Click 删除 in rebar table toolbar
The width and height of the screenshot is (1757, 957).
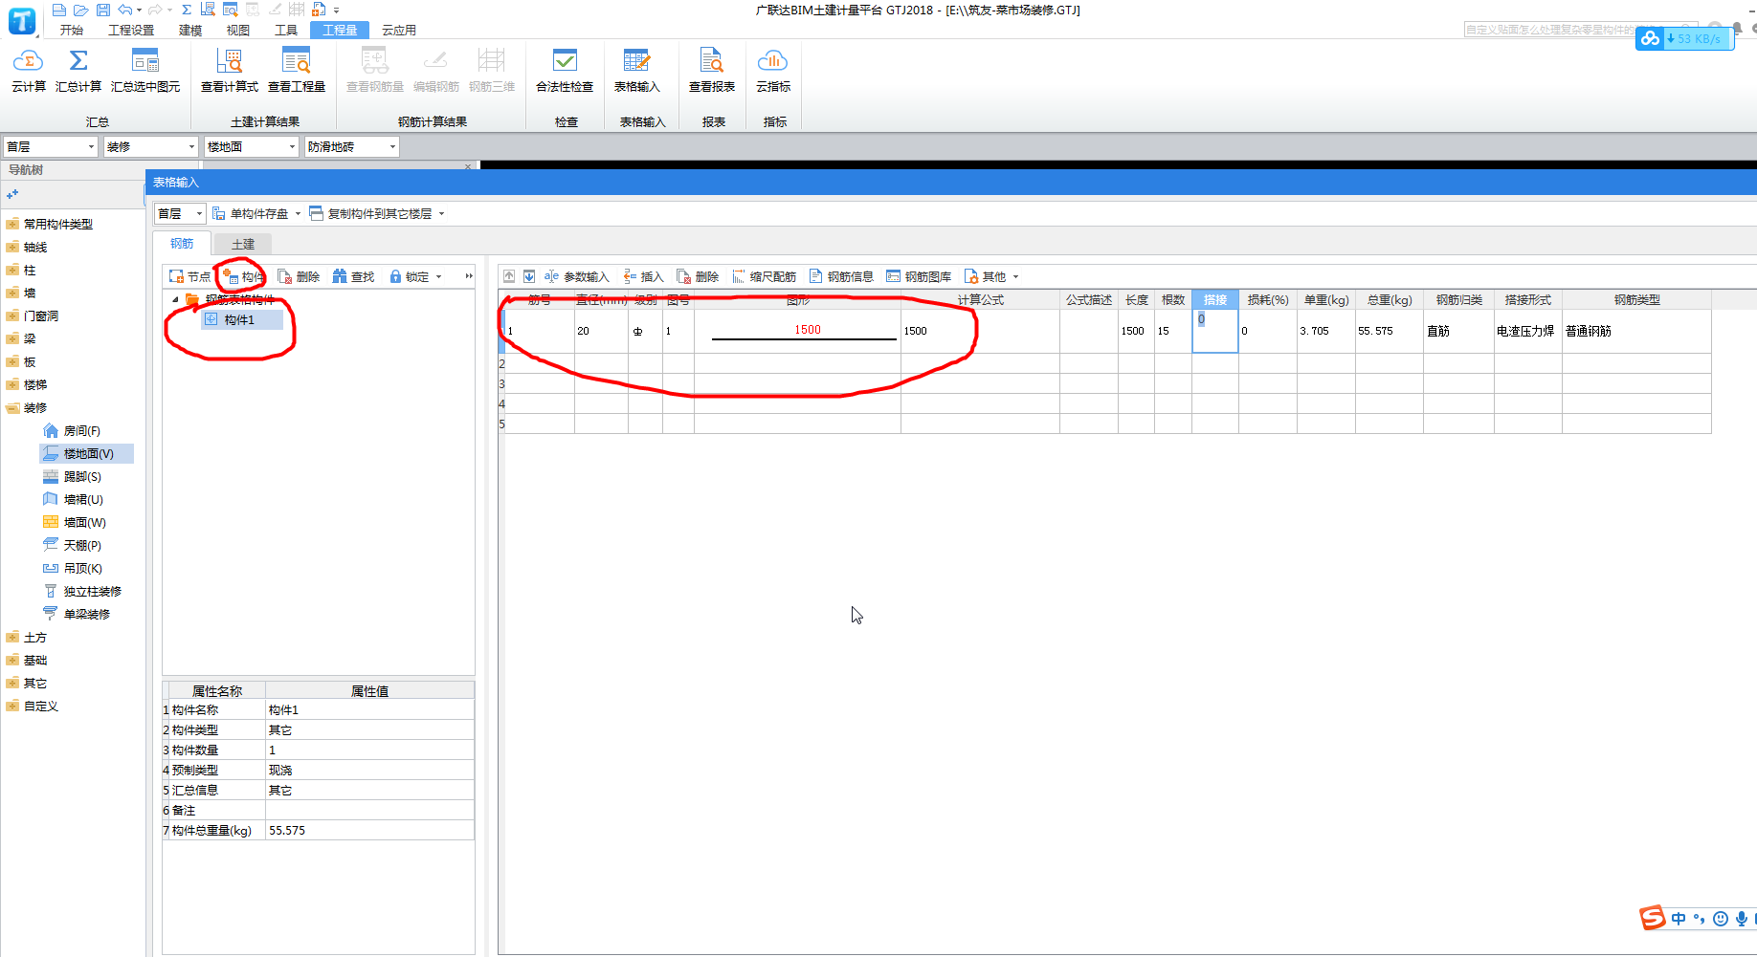pos(698,276)
